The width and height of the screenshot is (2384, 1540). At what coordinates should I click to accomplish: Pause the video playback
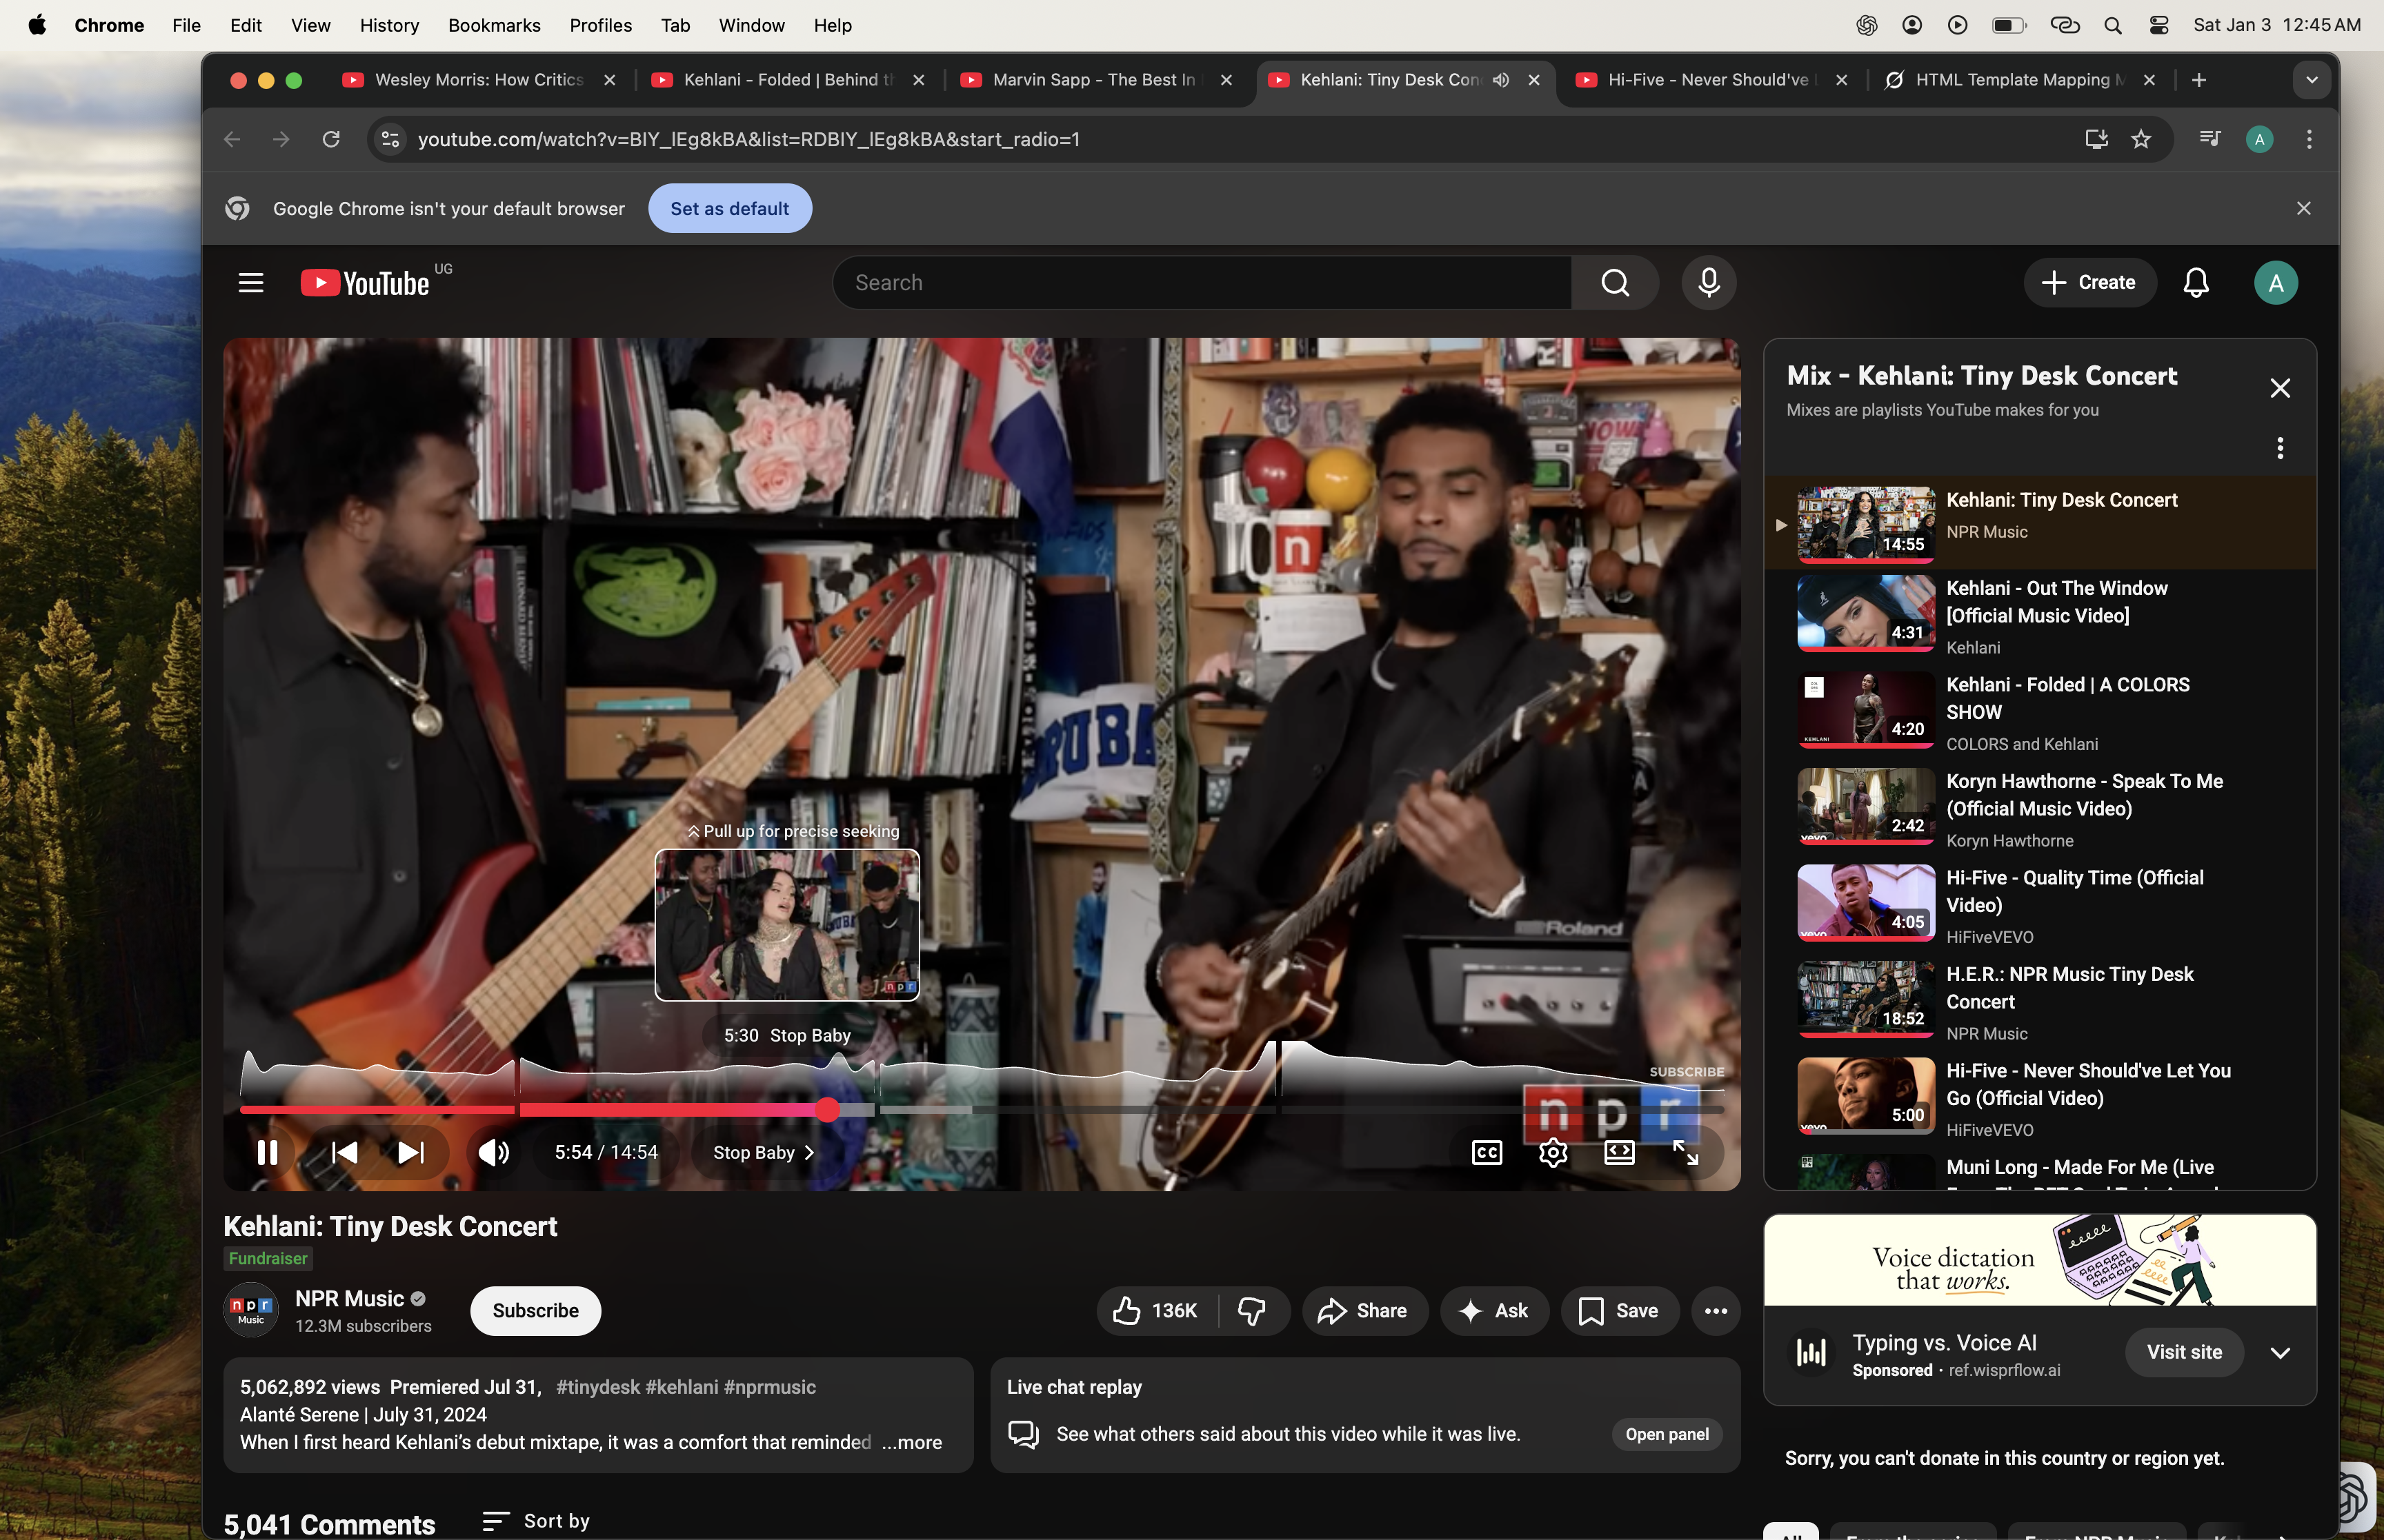pos(268,1152)
